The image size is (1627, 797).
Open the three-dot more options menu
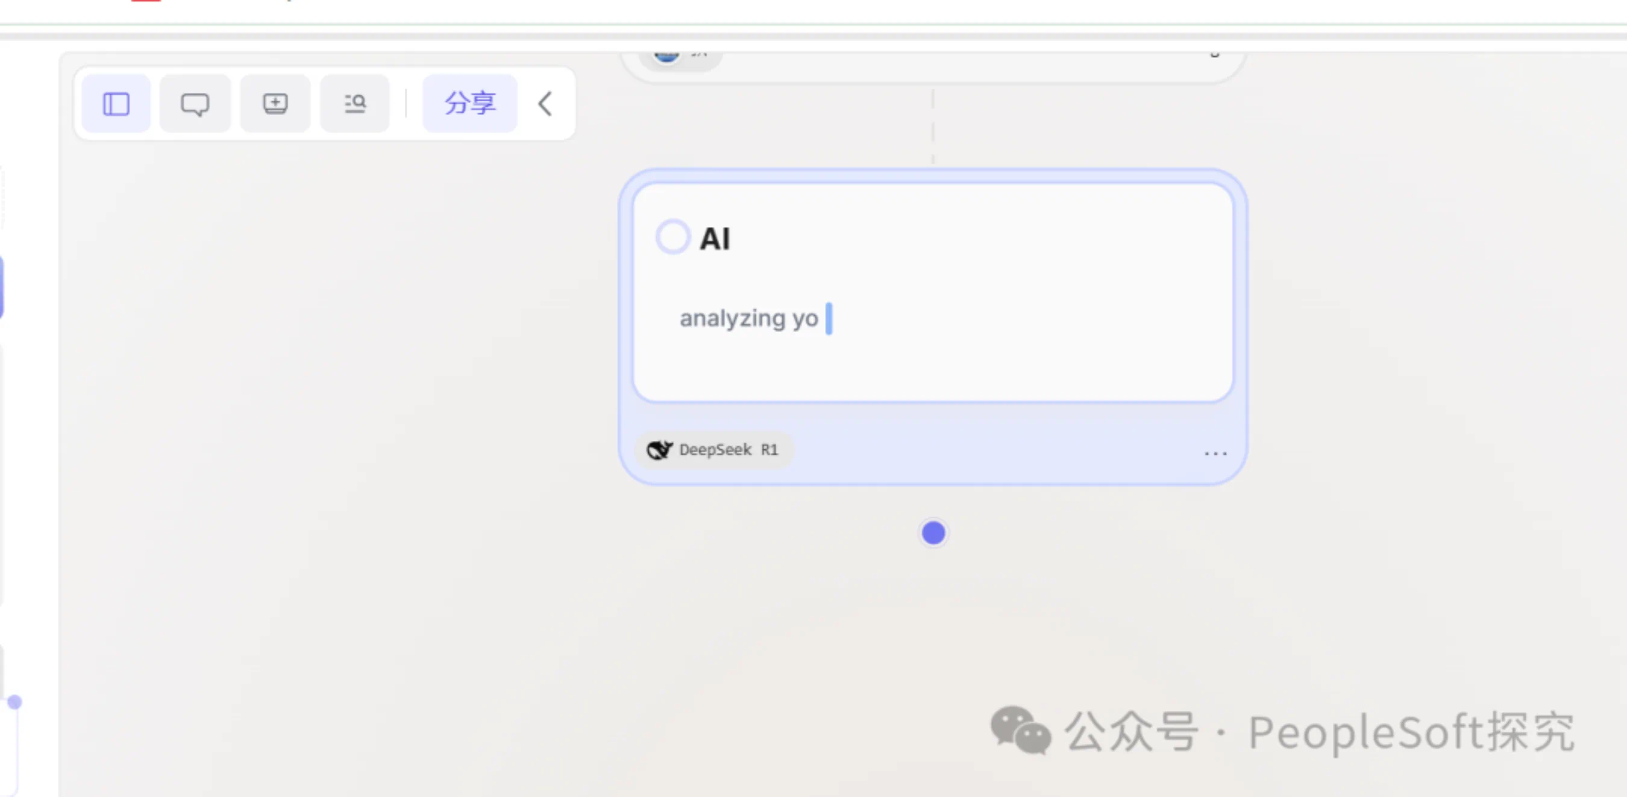coord(1215,454)
